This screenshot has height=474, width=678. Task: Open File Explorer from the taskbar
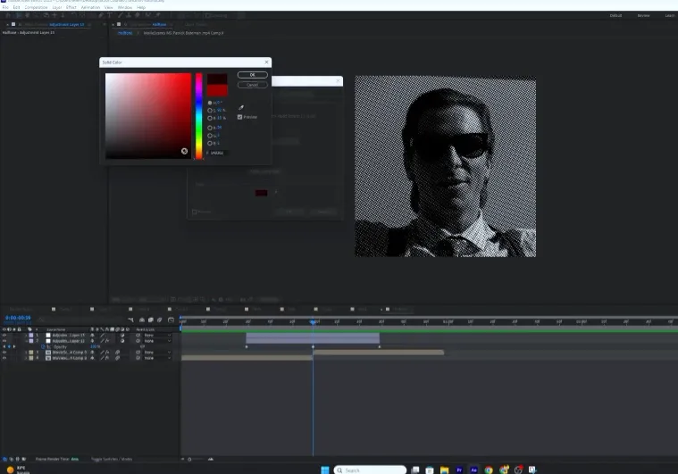click(445, 470)
